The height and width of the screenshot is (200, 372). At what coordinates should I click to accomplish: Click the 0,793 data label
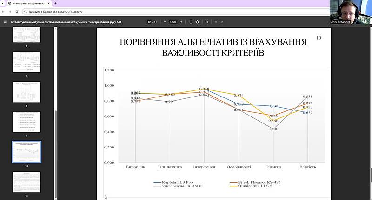[x=170, y=102]
